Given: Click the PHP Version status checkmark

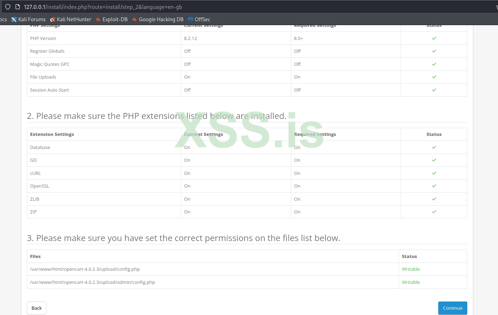Looking at the screenshot, I should pos(434,38).
